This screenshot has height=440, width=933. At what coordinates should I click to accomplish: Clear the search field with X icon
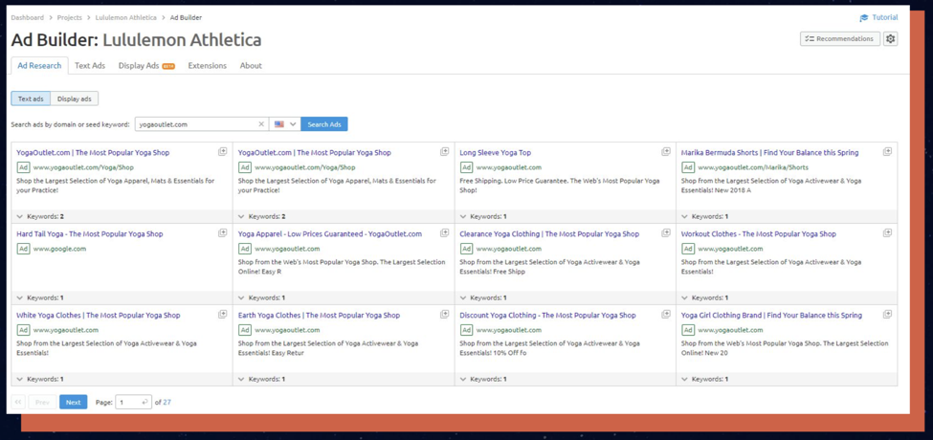tap(260, 124)
